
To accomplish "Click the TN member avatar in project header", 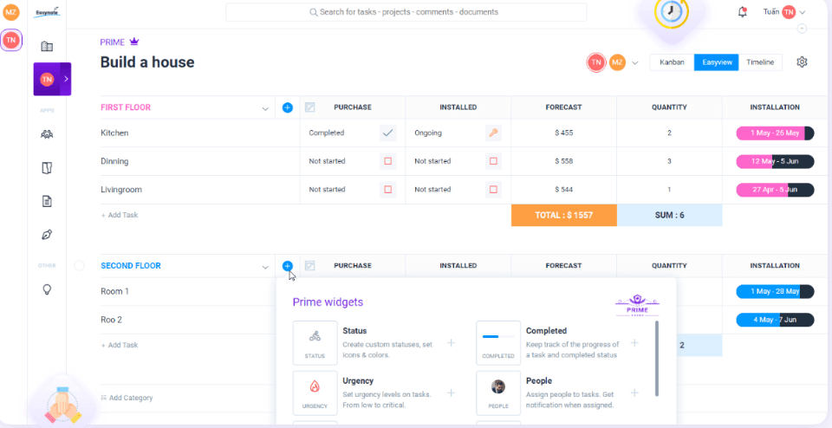I will click(x=596, y=62).
